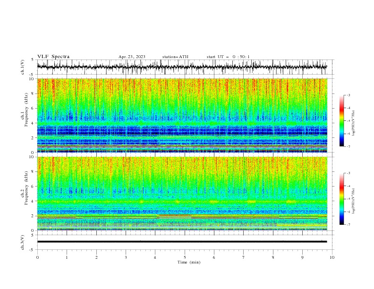Click '-7' on the ch.2 color bar
Viewport: 374px width, 289px height.
[348, 225]
